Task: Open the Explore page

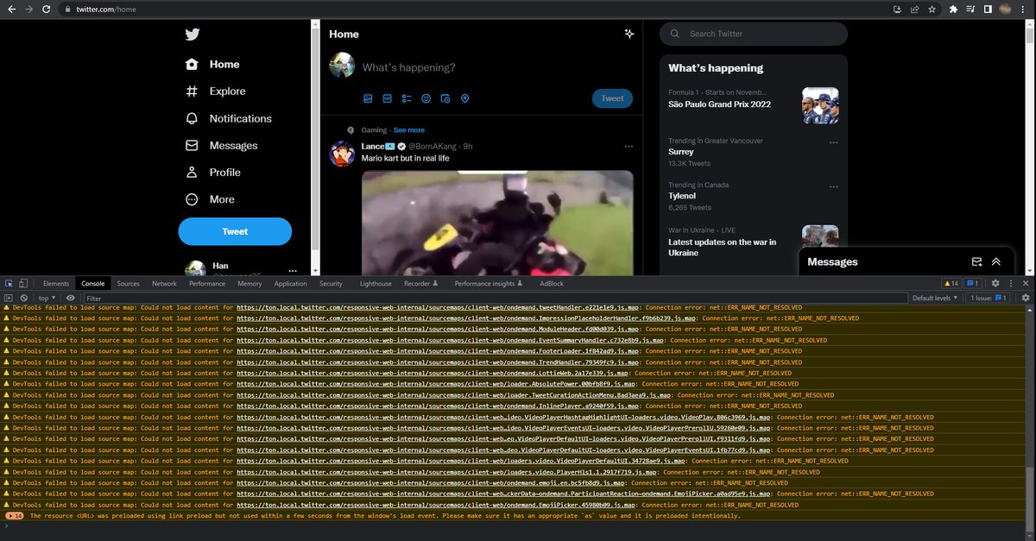Action: [215, 91]
